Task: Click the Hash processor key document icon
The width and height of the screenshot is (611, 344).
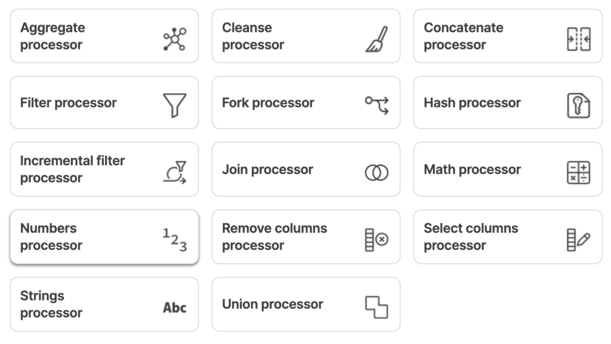Action: [579, 105]
